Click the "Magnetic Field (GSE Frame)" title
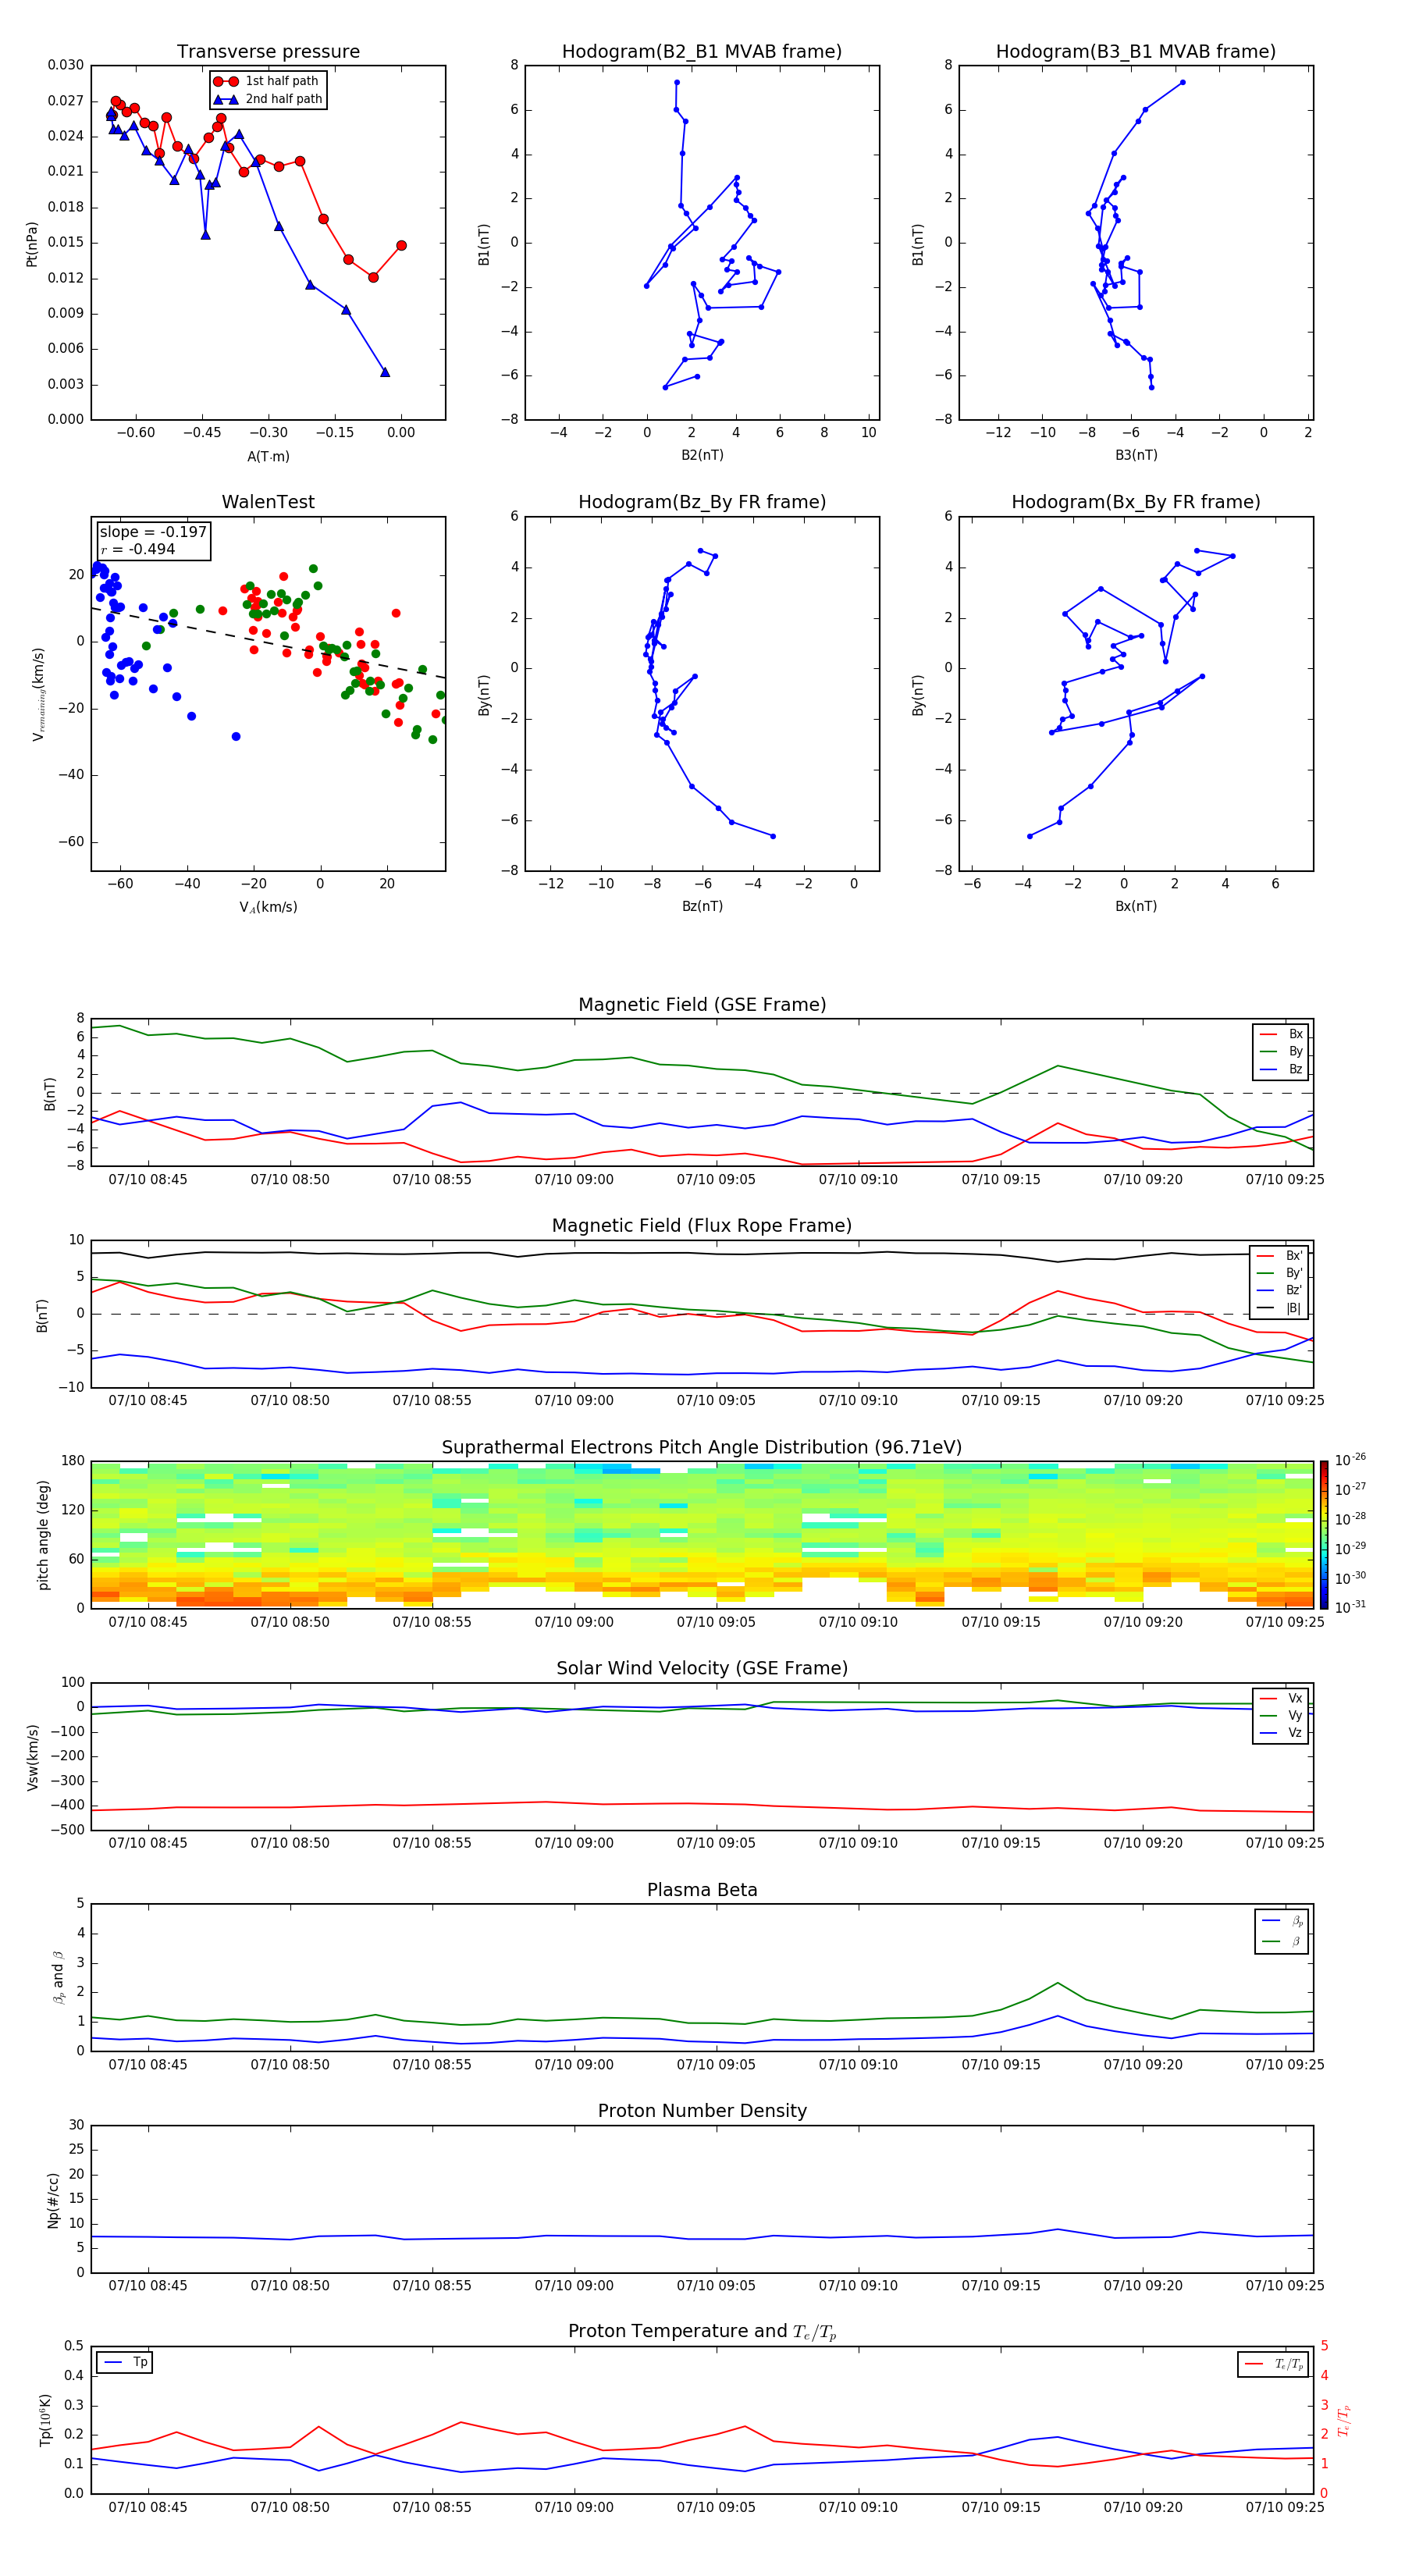The image size is (1405, 2576). tap(702, 1005)
